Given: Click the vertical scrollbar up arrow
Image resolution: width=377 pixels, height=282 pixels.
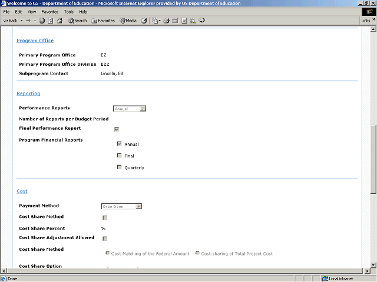Looking at the screenshot, I should click(373, 29).
